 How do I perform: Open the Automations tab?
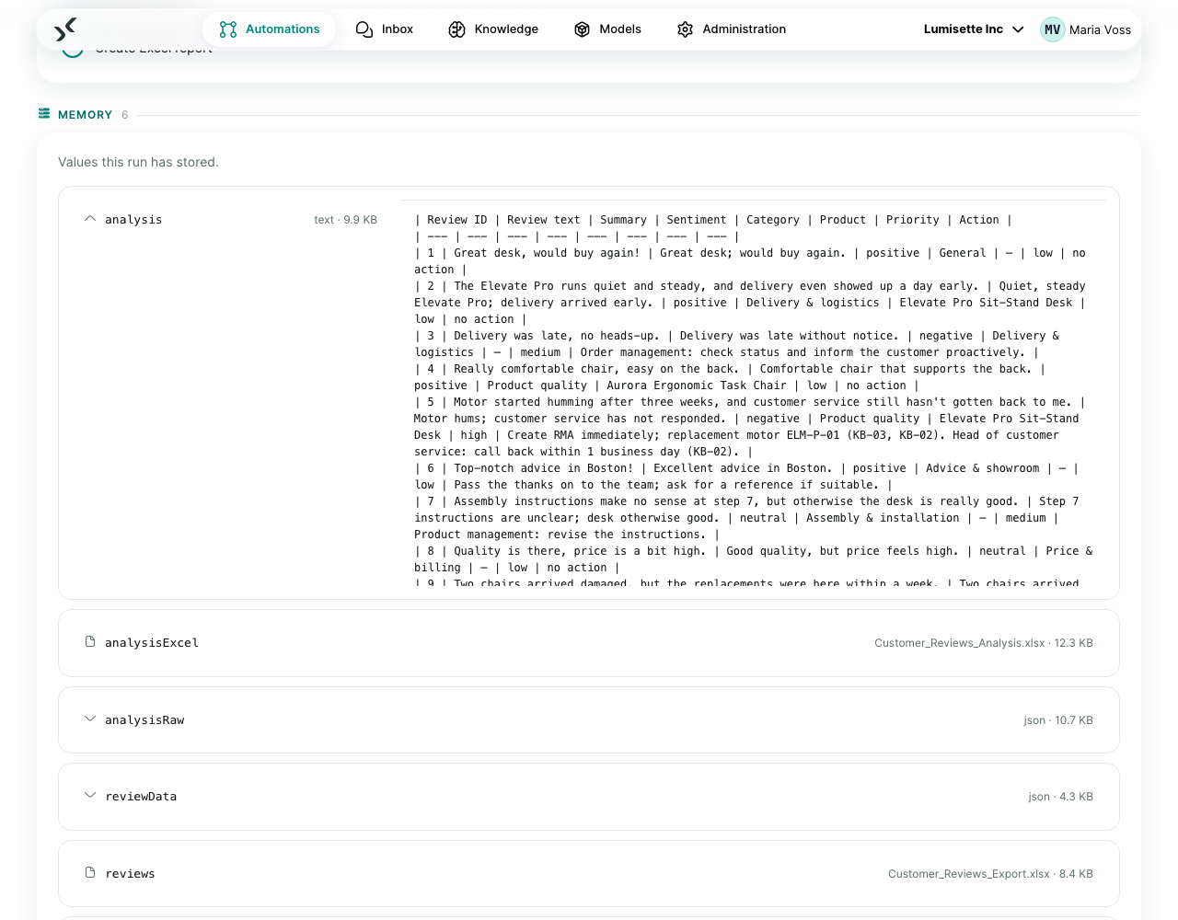pos(270,29)
